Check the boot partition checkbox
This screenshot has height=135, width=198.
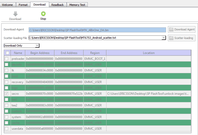(x=6, y=76)
